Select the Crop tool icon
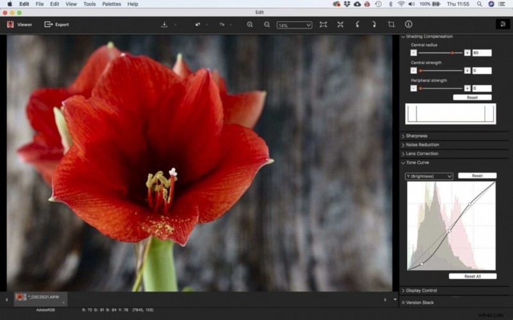 pyautogui.click(x=391, y=24)
